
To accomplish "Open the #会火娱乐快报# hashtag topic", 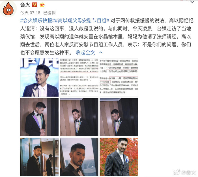I will pyautogui.click(x=36, y=21).
